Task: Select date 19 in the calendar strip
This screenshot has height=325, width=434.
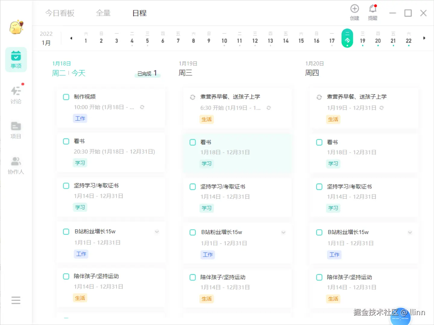Action: click(x=363, y=38)
